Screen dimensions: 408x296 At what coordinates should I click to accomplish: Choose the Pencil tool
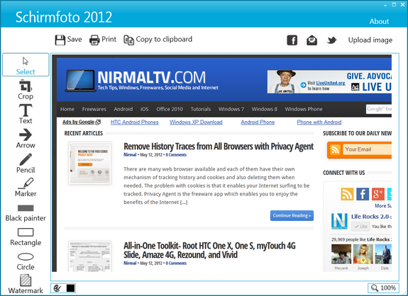[26, 164]
